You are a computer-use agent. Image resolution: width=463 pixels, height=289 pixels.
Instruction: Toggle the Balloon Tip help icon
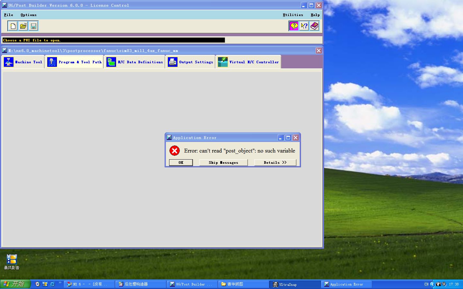pos(294,26)
